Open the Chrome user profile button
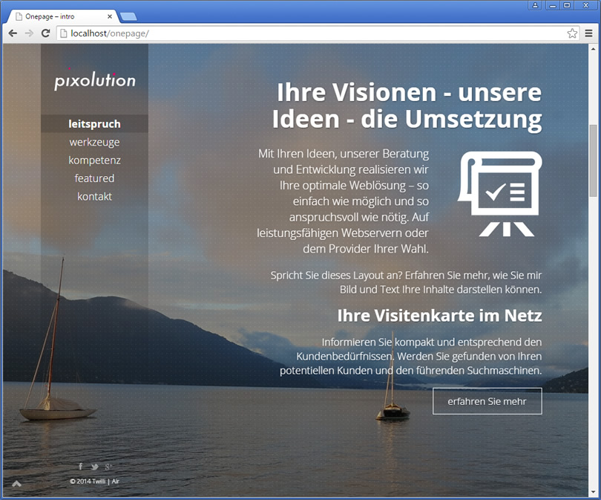The height and width of the screenshot is (500, 601). pyautogui.click(x=535, y=5)
